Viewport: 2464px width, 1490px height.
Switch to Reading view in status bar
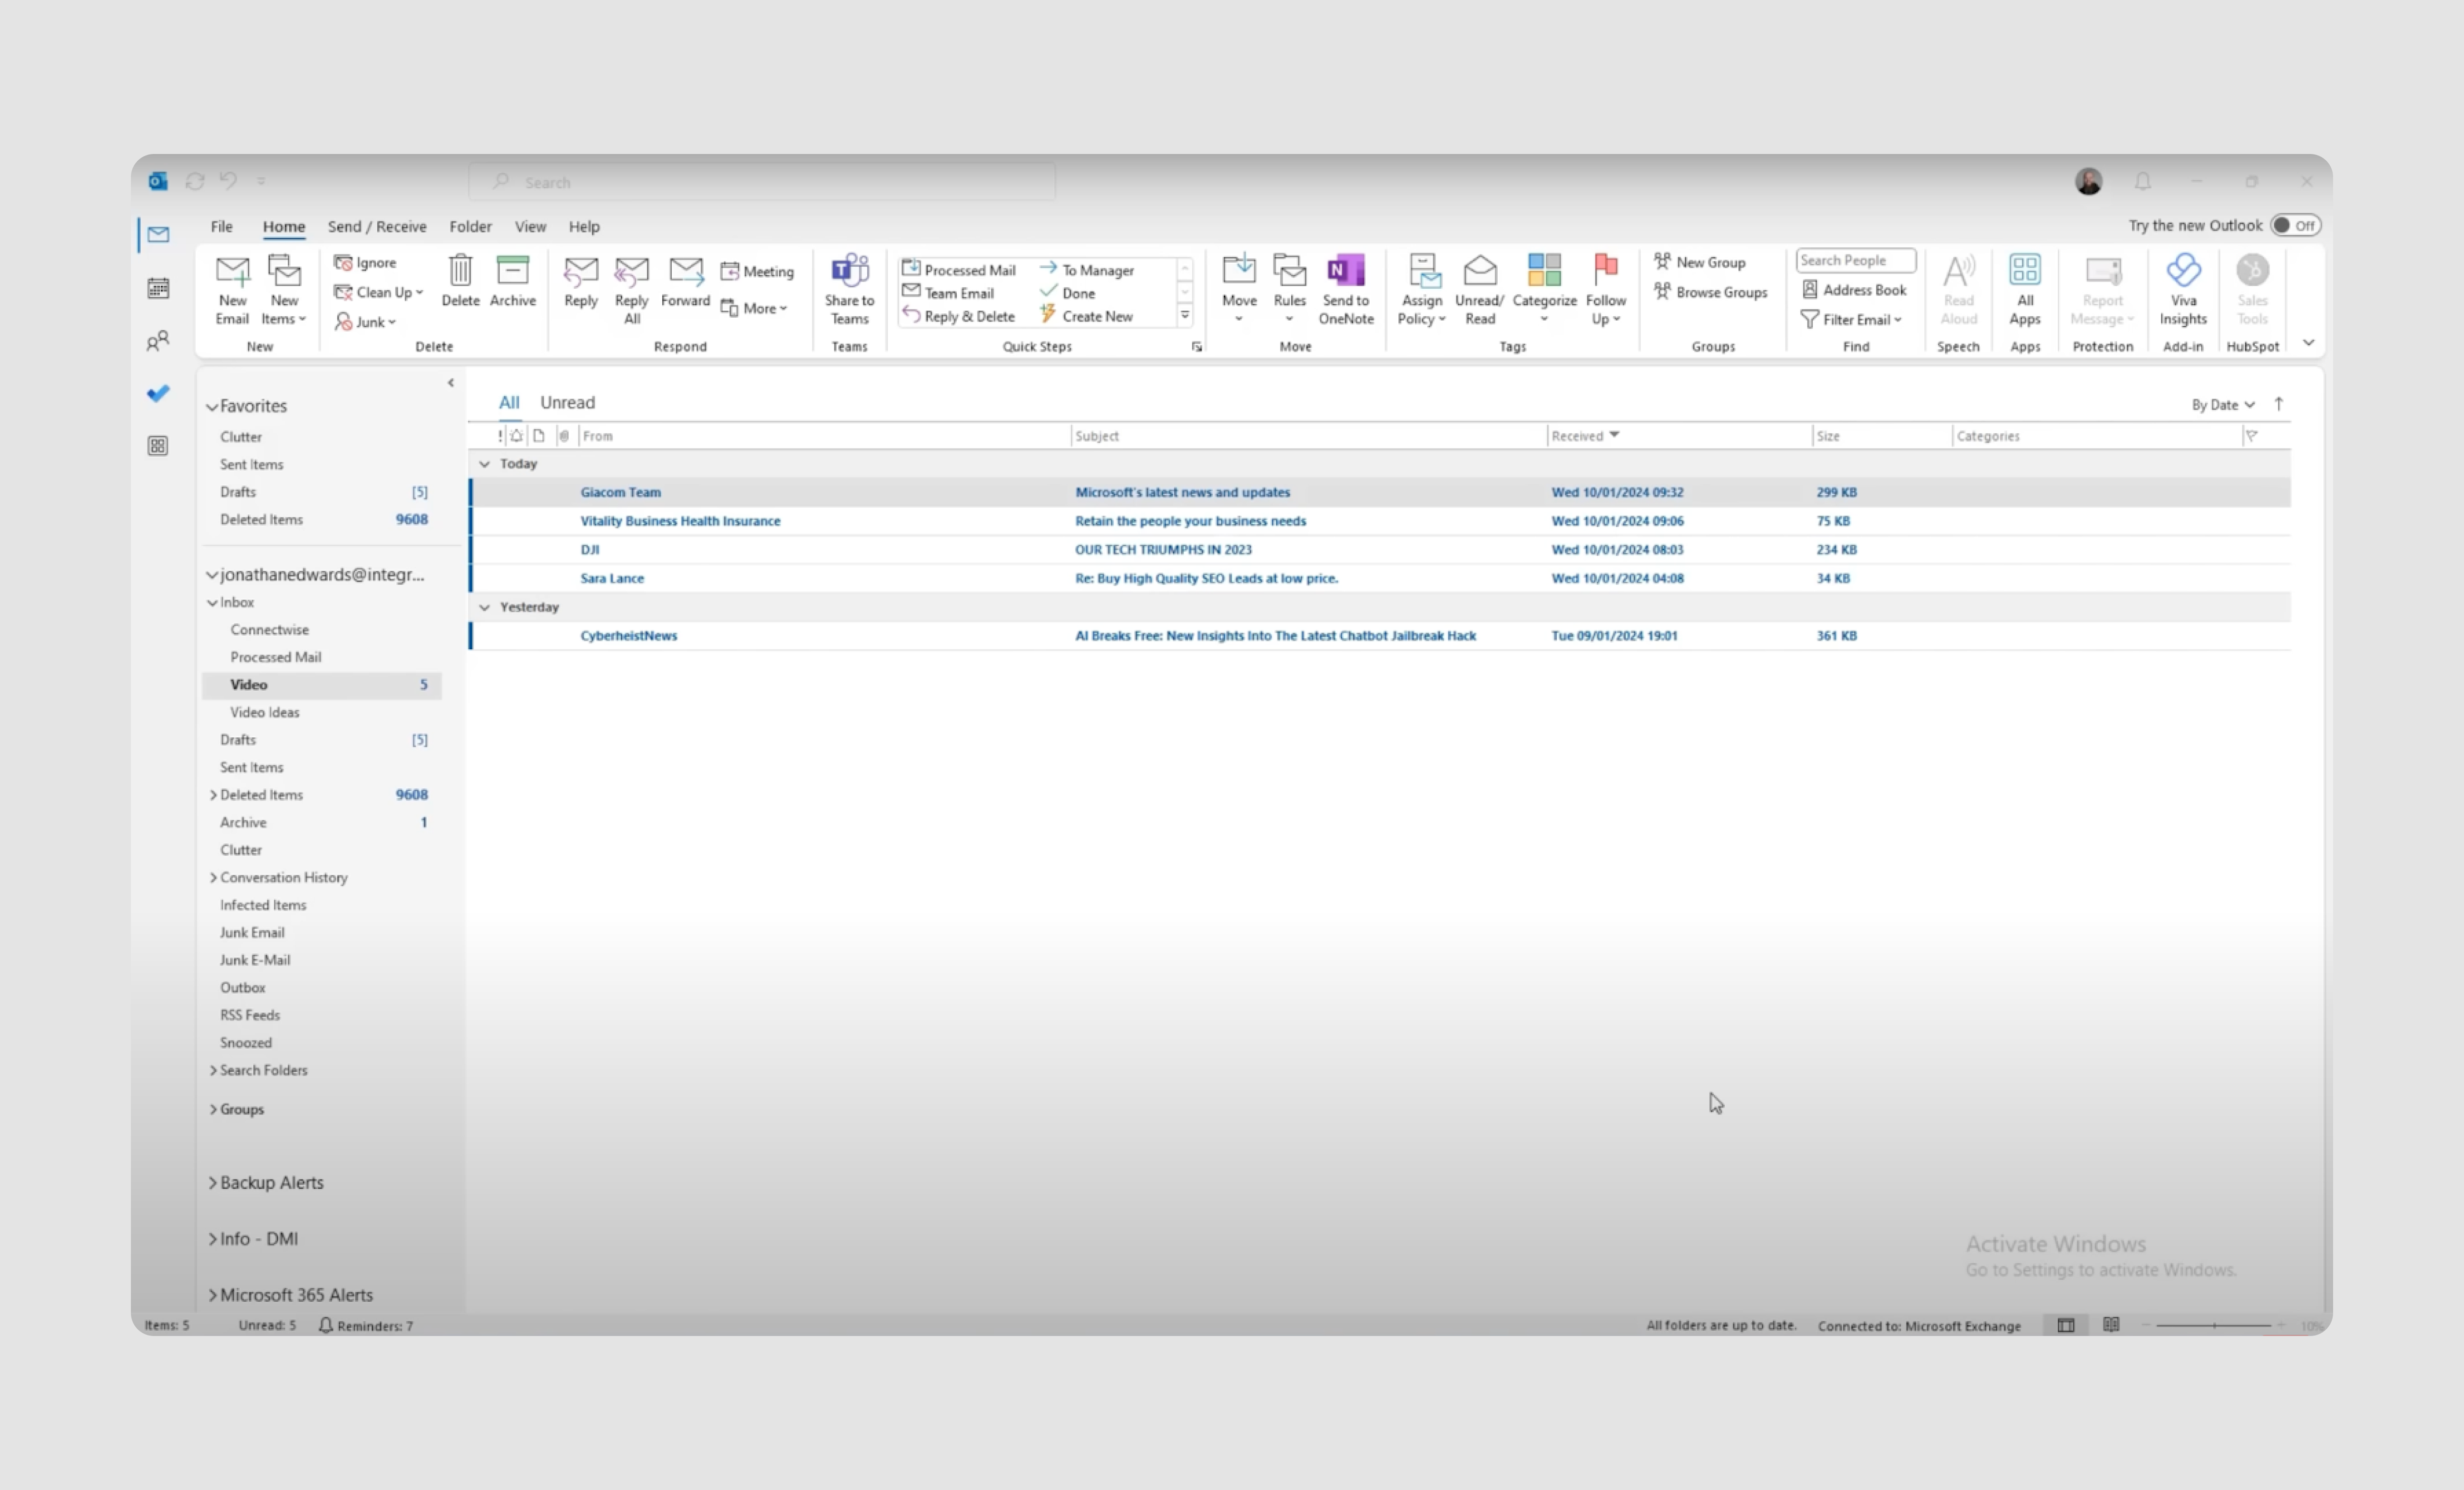click(2110, 1325)
